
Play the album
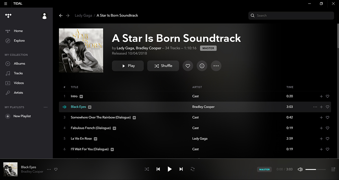(128, 66)
